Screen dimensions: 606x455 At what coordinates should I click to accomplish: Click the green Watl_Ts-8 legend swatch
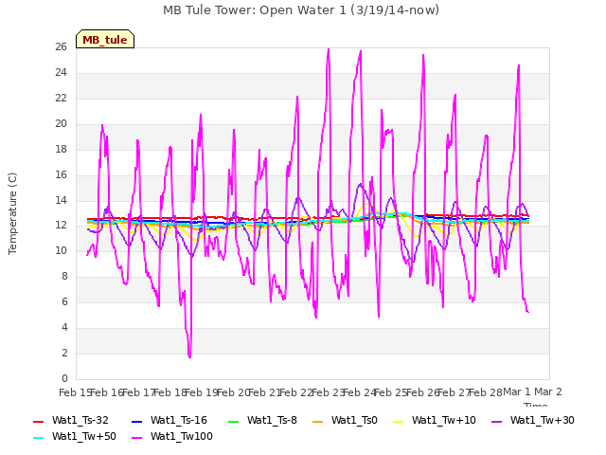click(x=234, y=421)
